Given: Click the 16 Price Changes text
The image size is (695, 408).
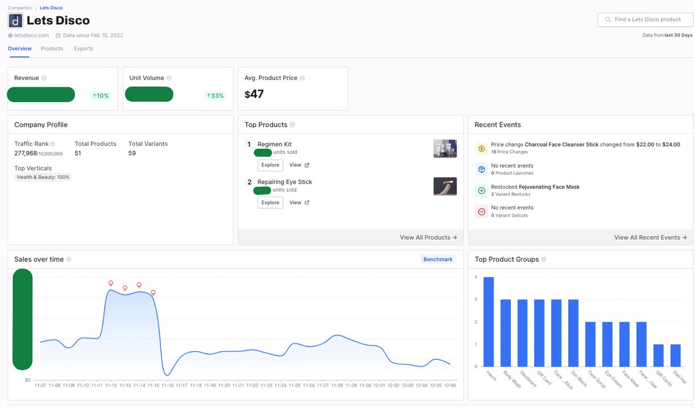Looking at the screenshot, I should pos(509,152).
